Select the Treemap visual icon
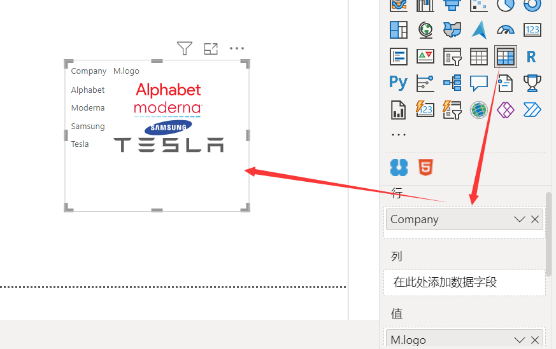This screenshot has height=349, width=556. [x=399, y=30]
